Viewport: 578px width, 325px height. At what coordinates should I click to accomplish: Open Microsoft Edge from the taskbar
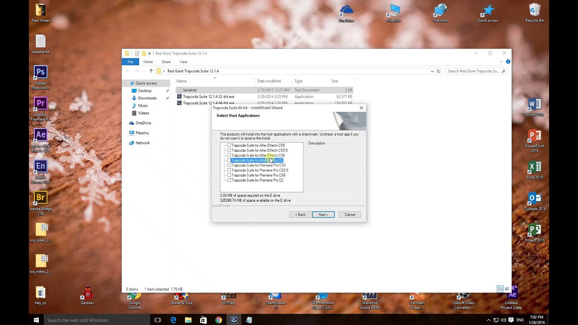click(x=173, y=320)
